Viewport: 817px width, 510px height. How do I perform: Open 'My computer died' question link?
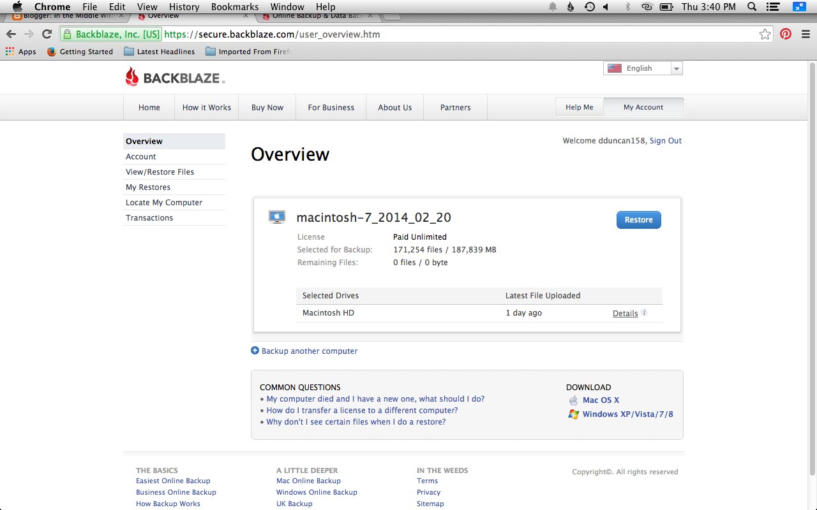click(375, 399)
